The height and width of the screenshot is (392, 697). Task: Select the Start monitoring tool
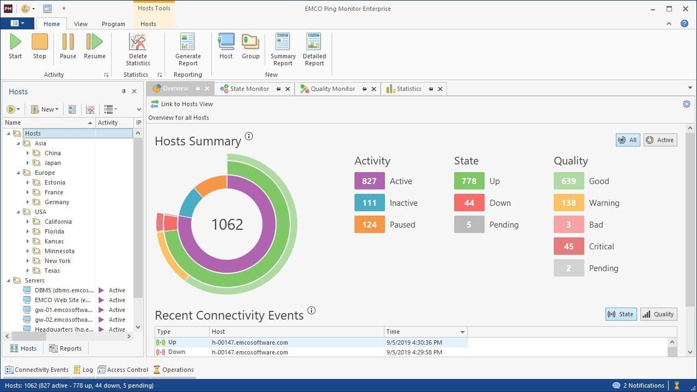tap(15, 46)
